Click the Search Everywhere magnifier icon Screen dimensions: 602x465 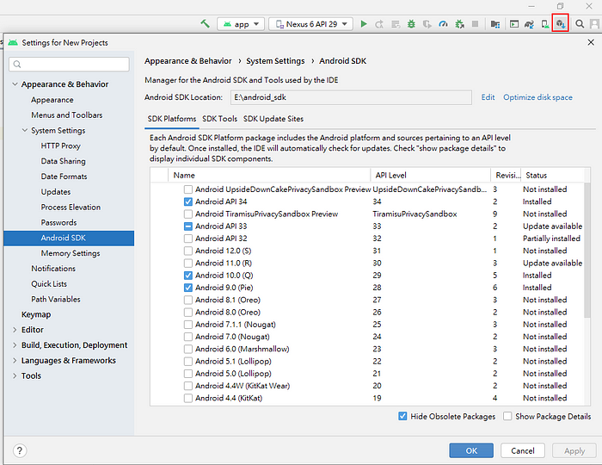(x=580, y=24)
